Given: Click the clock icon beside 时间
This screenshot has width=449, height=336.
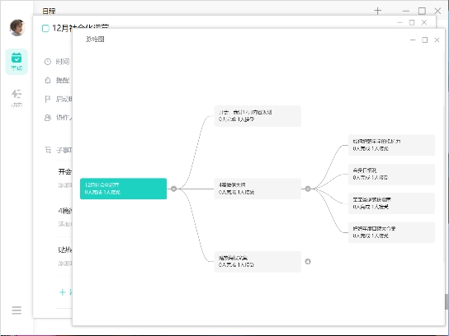Looking at the screenshot, I should pos(48,62).
